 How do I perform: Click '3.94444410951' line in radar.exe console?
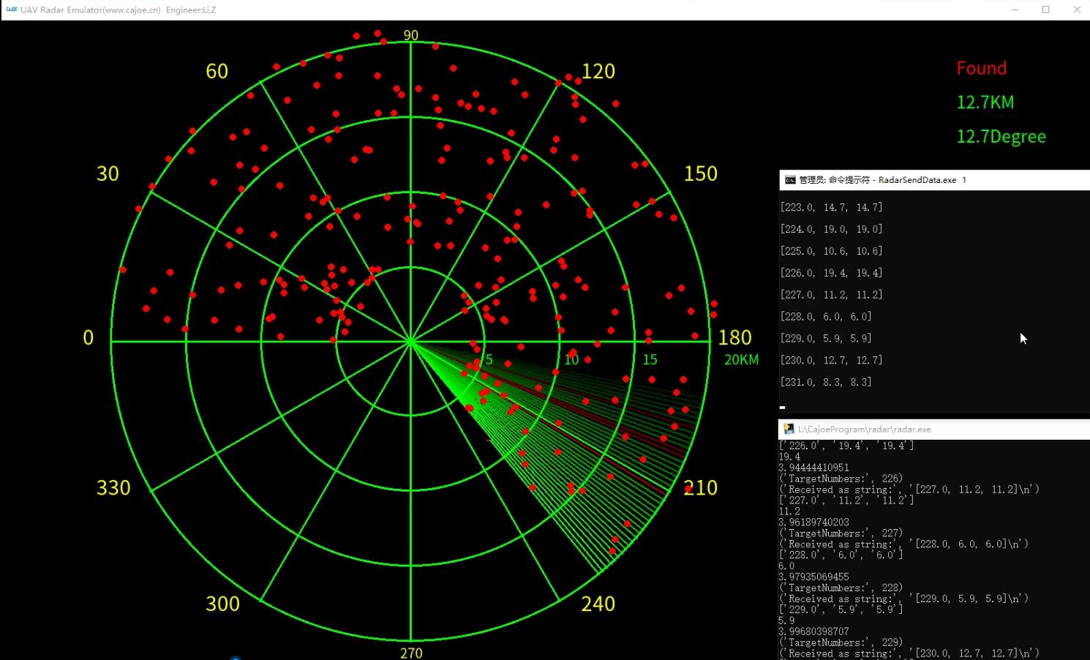pos(814,468)
